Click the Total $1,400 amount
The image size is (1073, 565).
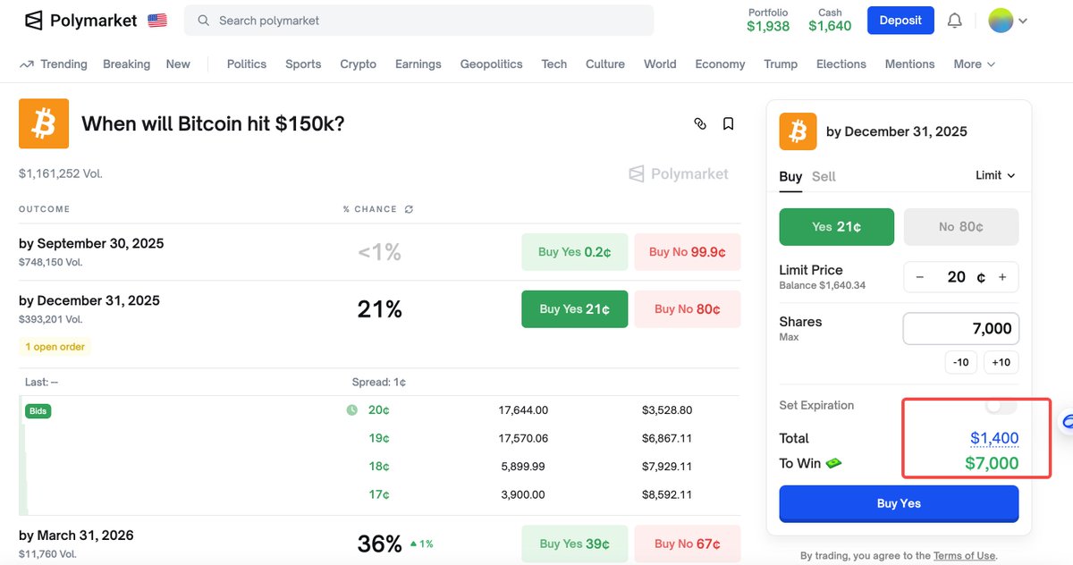pos(994,438)
